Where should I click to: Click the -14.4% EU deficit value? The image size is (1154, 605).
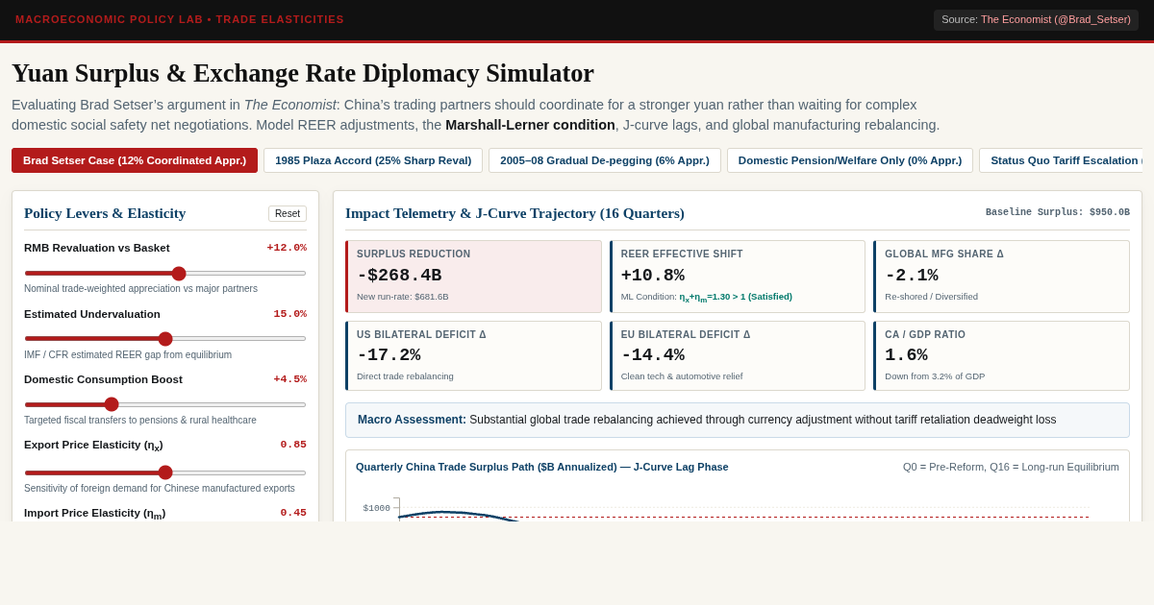click(x=653, y=355)
